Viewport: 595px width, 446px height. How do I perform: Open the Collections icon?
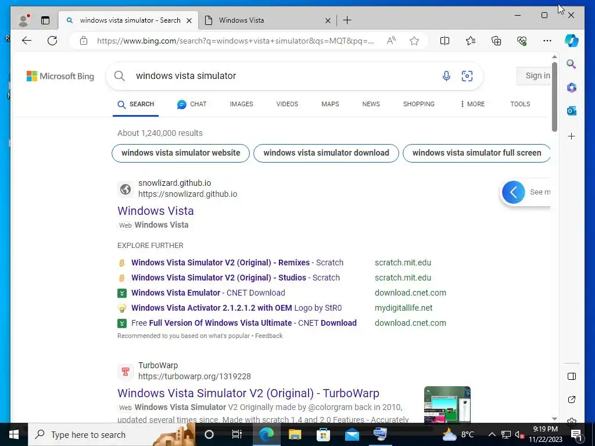click(x=496, y=41)
